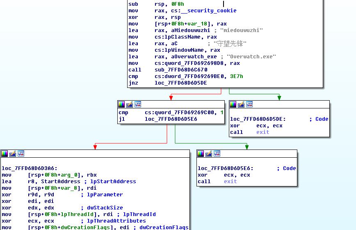Click the group nodes icon on the cmp qword block
This screenshot has height=230, width=356.
point(138,104)
